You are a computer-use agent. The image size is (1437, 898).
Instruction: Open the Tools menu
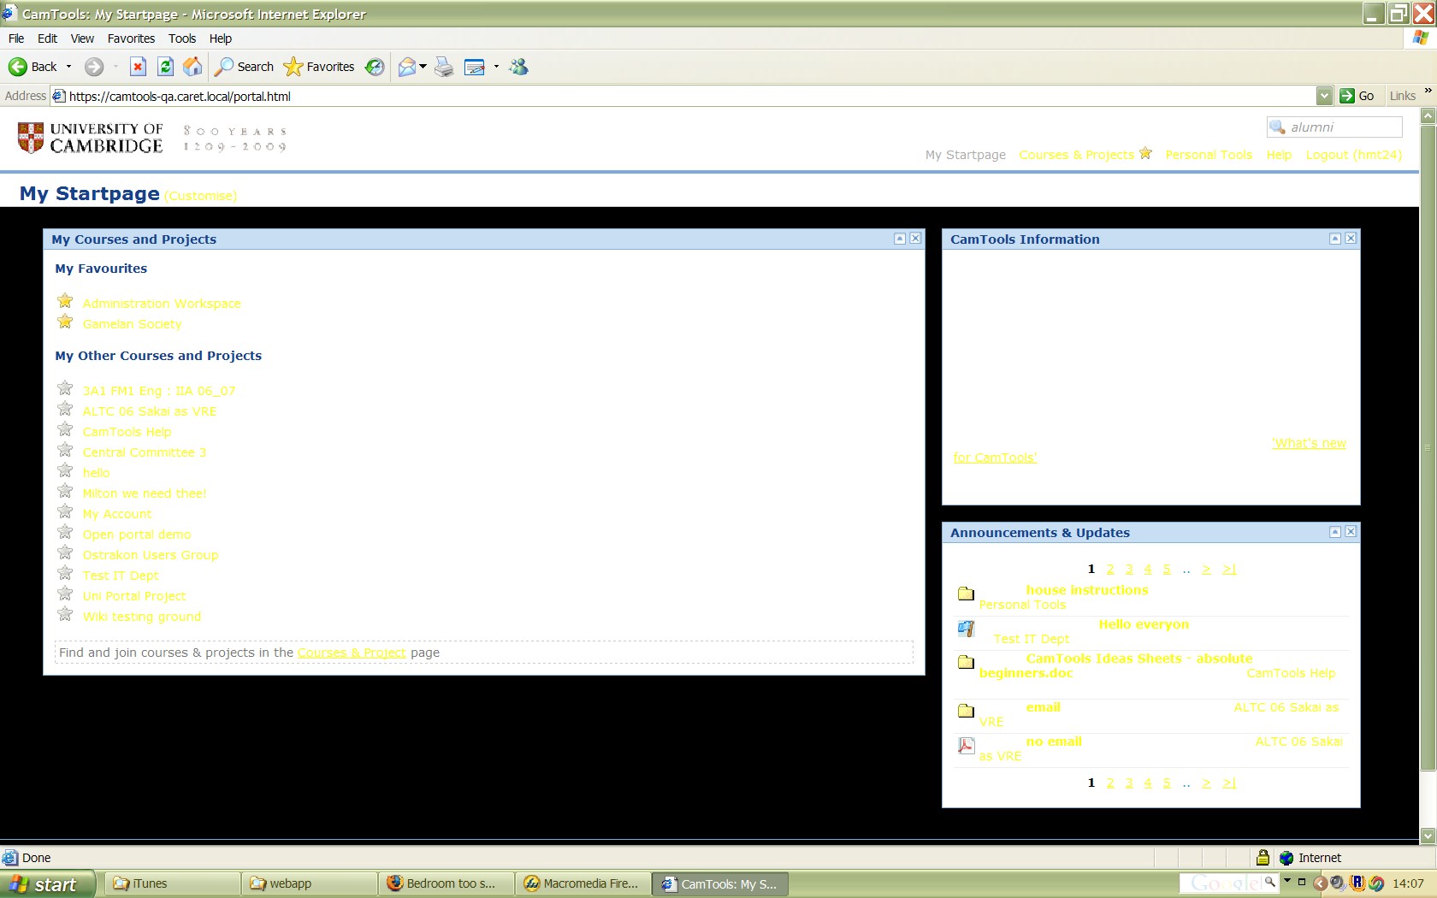point(182,38)
